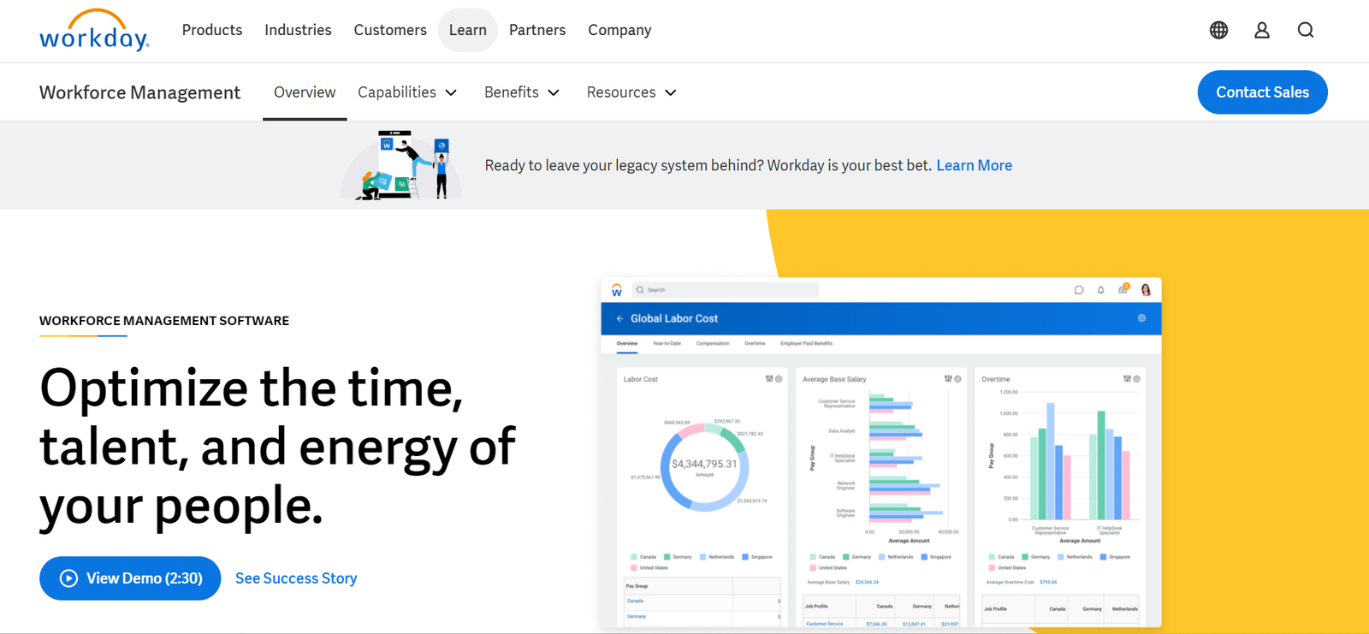Expand the Resources dropdown
Viewport: 1369px width, 634px height.
pos(631,92)
